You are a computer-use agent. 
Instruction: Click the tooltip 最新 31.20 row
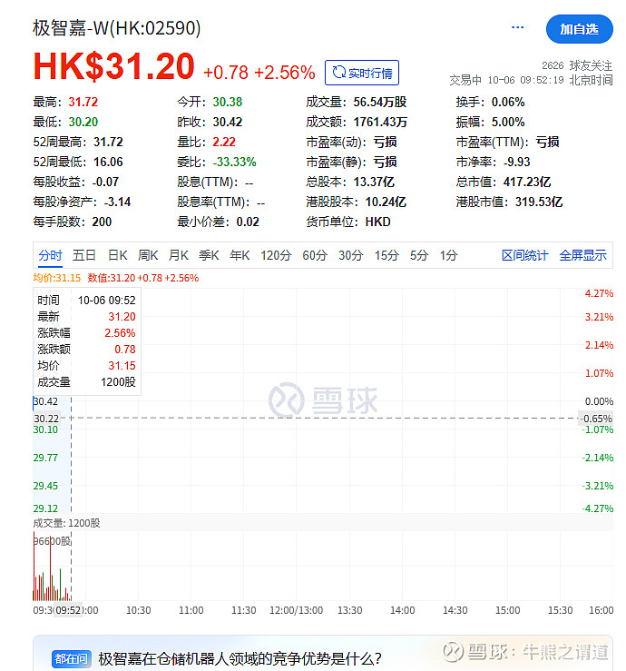(x=86, y=317)
